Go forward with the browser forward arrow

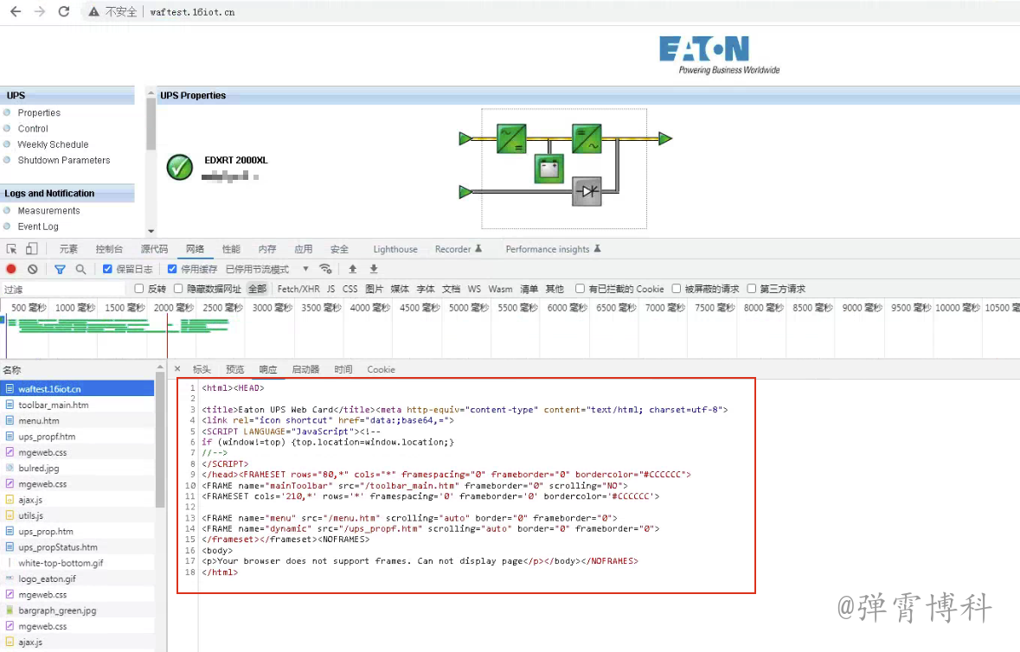(40, 12)
